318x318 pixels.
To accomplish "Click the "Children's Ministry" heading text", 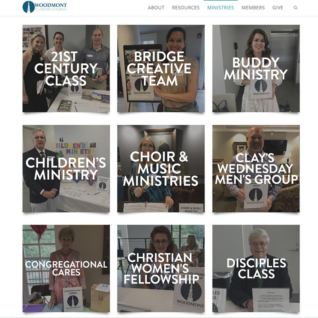I will pyautogui.click(x=66, y=169).
